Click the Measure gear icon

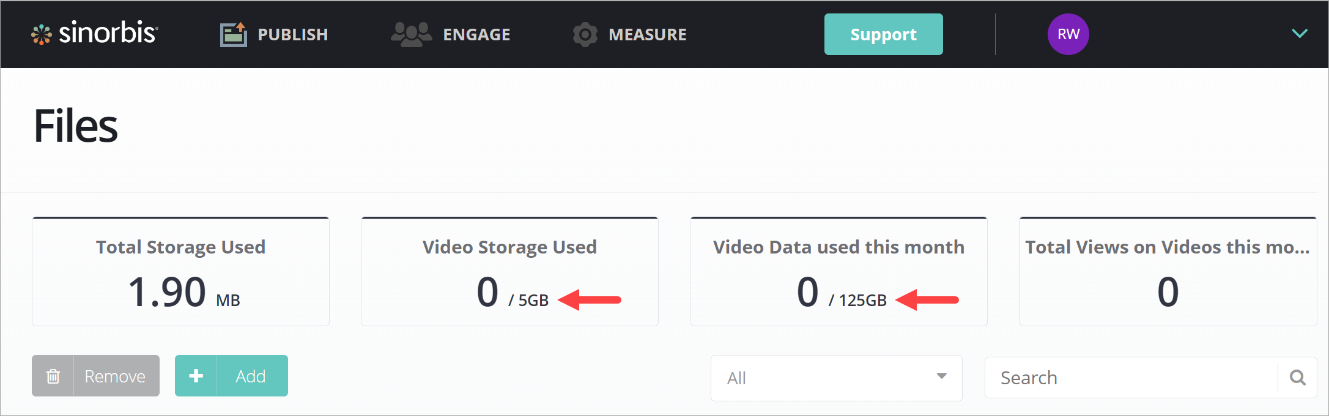(585, 34)
